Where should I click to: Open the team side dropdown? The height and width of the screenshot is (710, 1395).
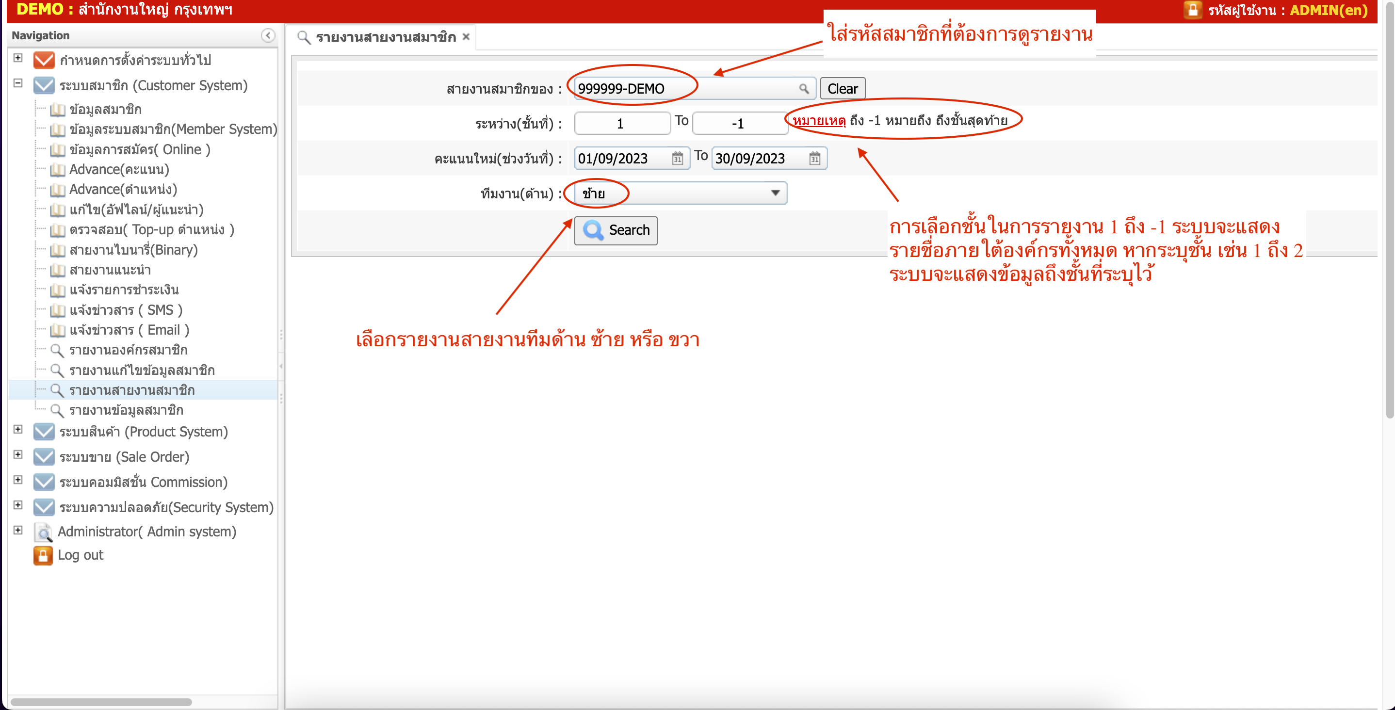[775, 194]
